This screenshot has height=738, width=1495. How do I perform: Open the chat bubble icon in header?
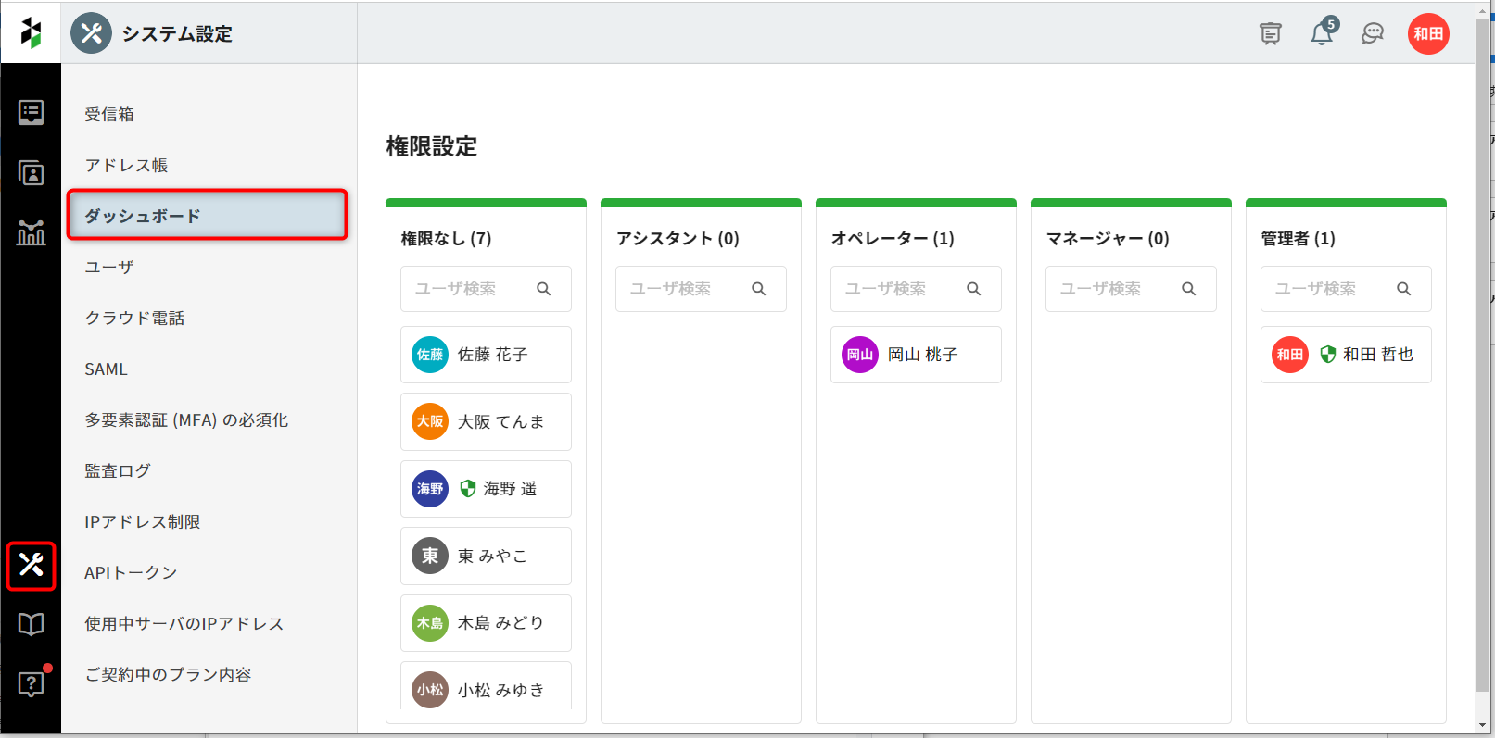[x=1373, y=34]
